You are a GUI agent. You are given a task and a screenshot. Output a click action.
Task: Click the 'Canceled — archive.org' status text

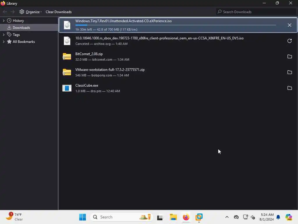101,44
